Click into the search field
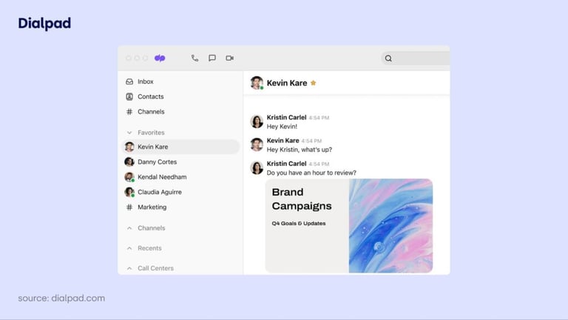 (416, 59)
